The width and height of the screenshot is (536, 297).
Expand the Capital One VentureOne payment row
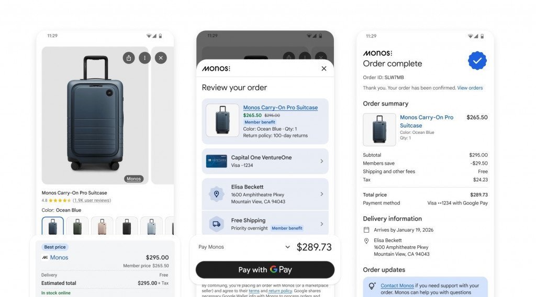point(265,161)
